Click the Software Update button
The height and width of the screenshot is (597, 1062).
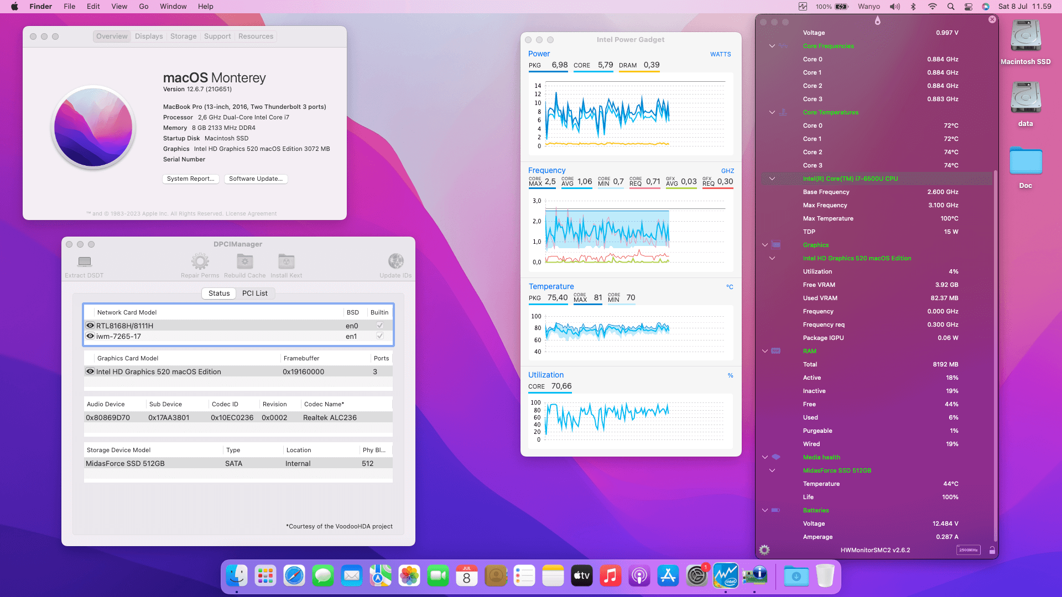click(x=256, y=179)
